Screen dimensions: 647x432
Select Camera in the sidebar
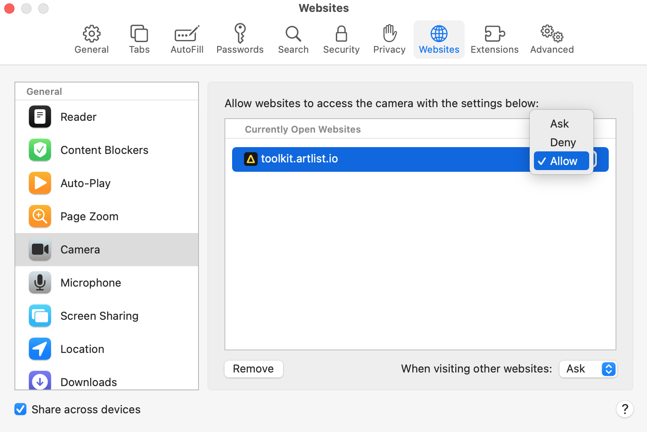(x=80, y=250)
